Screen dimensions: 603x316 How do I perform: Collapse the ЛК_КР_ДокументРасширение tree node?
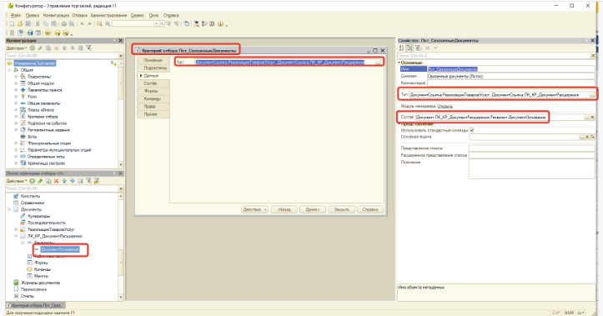(16, 236)
